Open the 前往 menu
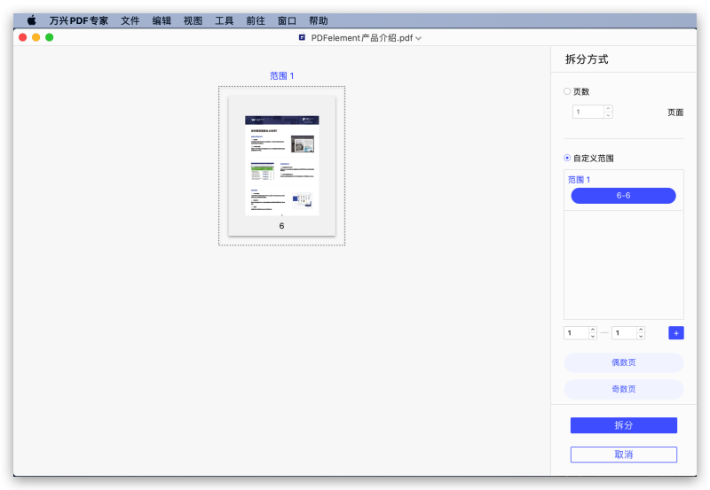Image resolution: width=710 pixels, height=490 pixels. pyautogui.click(x=256, y=20)
